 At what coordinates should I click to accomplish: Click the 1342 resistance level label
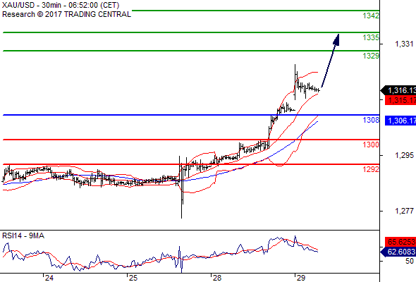371,16
